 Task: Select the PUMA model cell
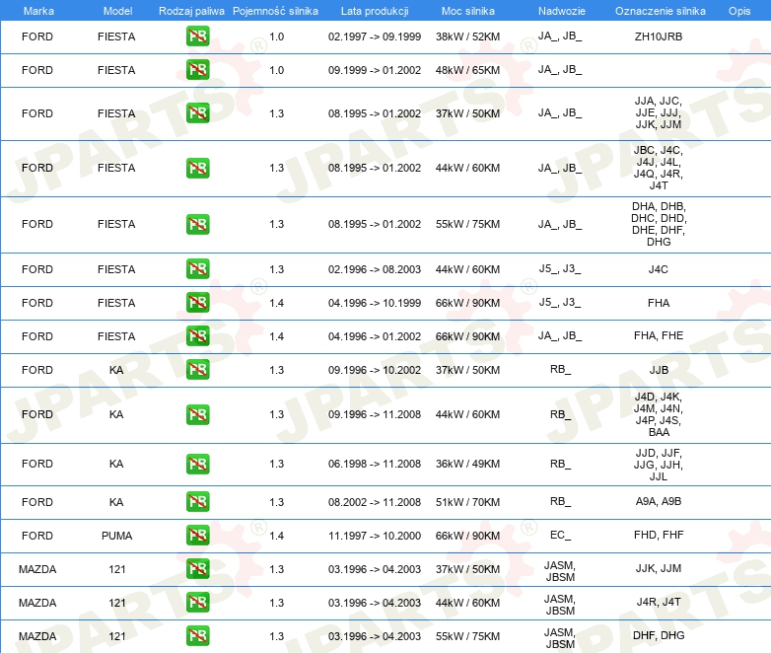click(x=117, y=536)
